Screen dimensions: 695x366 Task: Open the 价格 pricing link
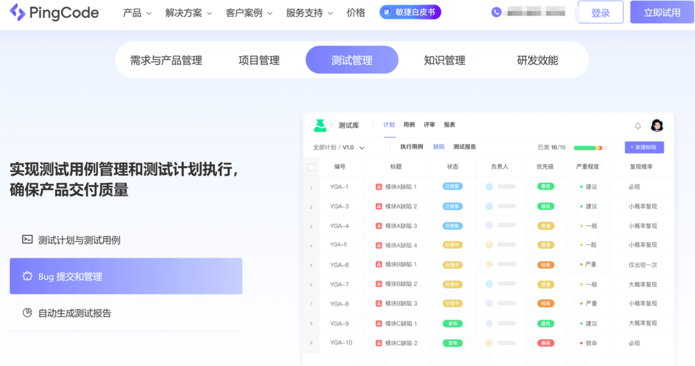click(x=356, y=13)
